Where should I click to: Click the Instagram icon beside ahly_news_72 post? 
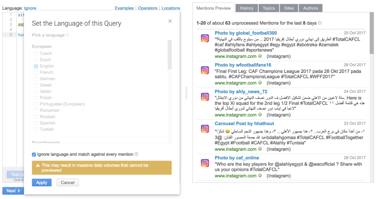205,97
